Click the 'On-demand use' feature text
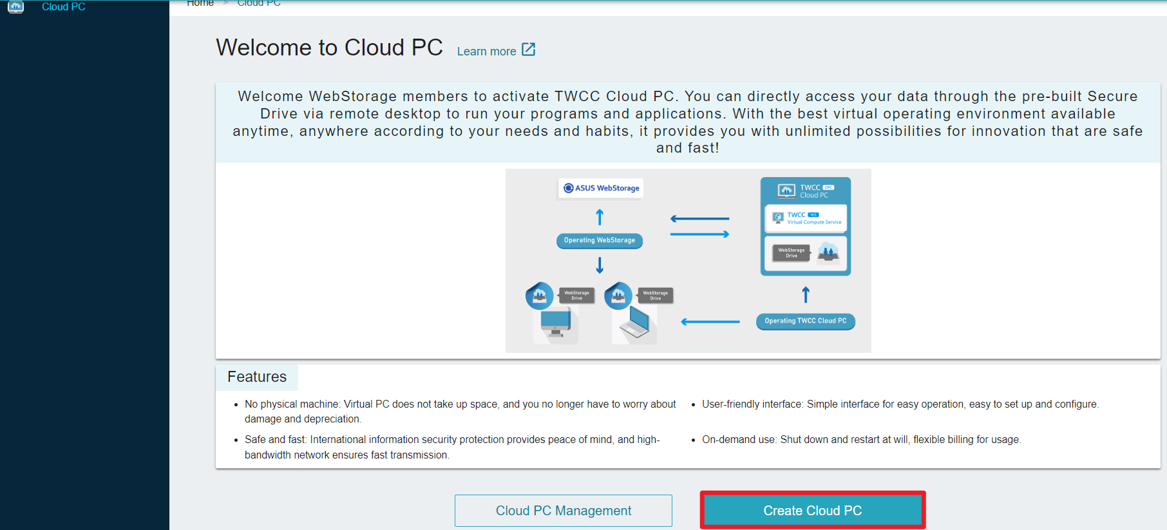Image resolution: width=1167 pixels, height=530 pixels. coord(862,440)
